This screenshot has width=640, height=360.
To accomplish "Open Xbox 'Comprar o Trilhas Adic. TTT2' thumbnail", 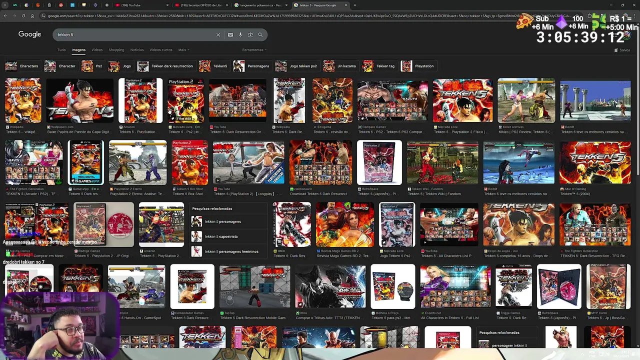I will [330, 287].
